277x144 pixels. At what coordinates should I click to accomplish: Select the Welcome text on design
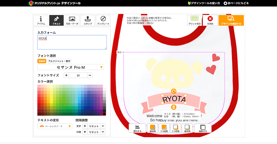(x=154, y=116)
